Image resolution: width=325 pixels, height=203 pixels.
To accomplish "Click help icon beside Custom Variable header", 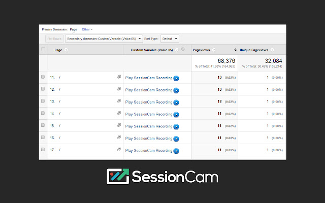I will tap(177, 50).
